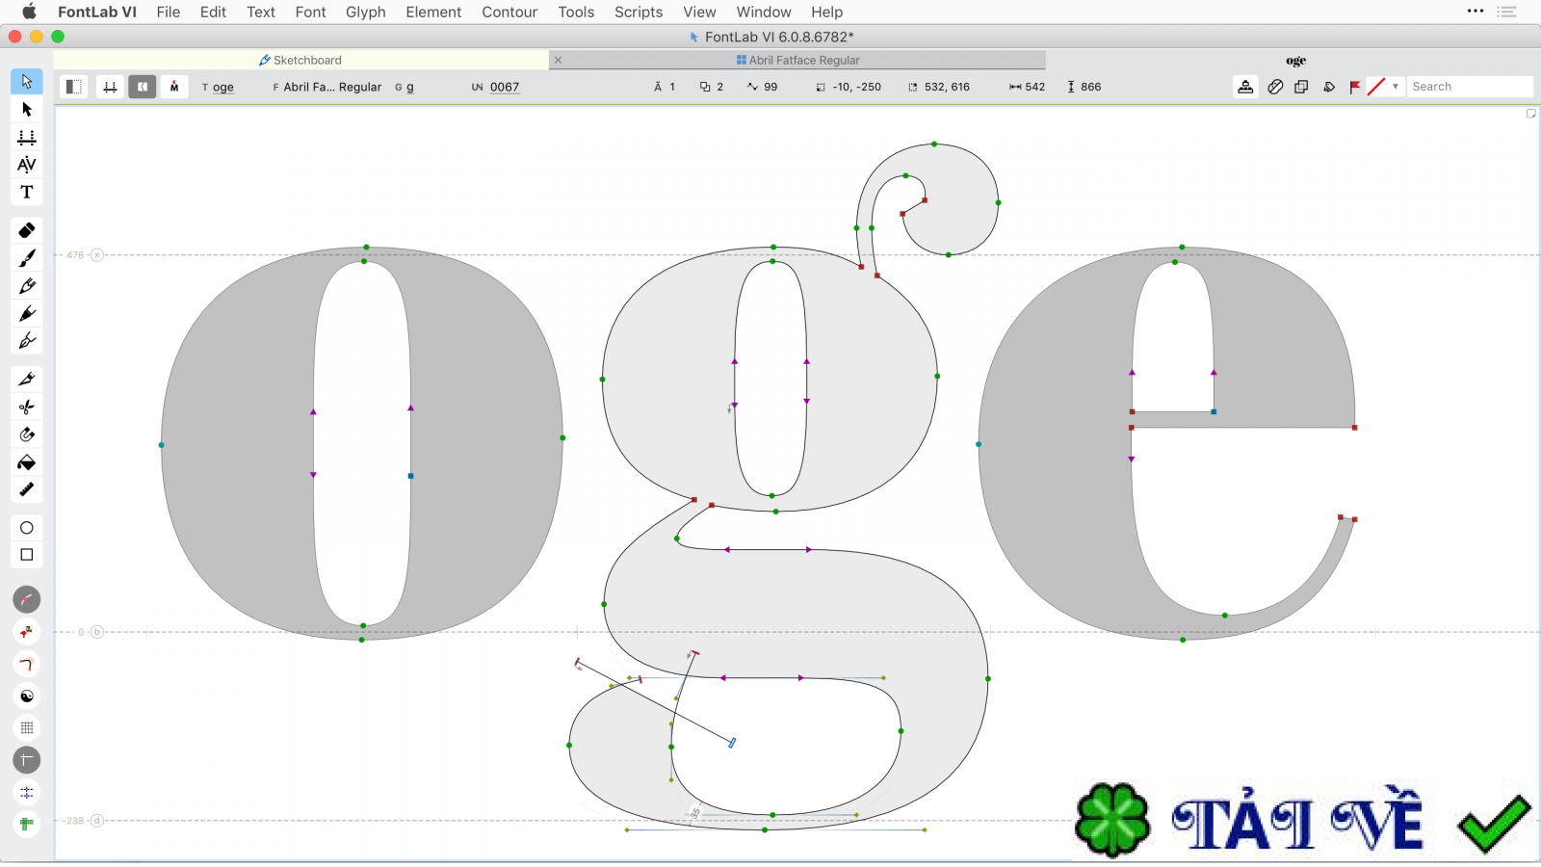The height and width of the screenshot is (867, 1541).
Task: Click the red stroke color swatch
Action: pyautogui.click(x=1376, y=86)
